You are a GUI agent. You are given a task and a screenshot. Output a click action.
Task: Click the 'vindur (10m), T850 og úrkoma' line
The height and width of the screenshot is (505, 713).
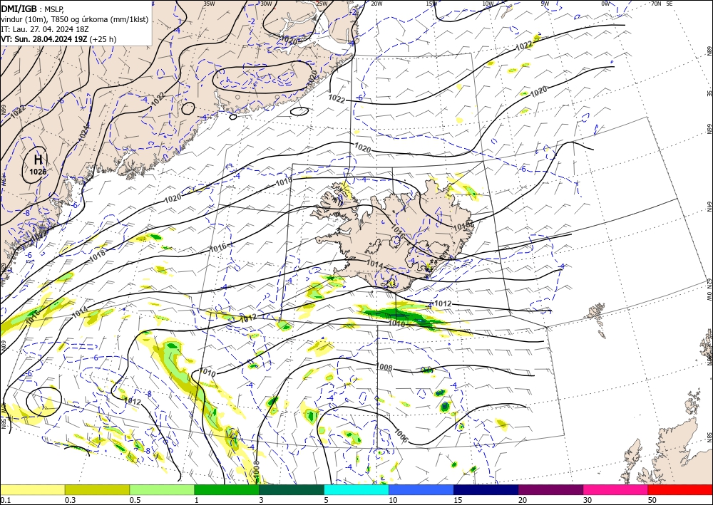pyautogui.click(x=75, y=19)
